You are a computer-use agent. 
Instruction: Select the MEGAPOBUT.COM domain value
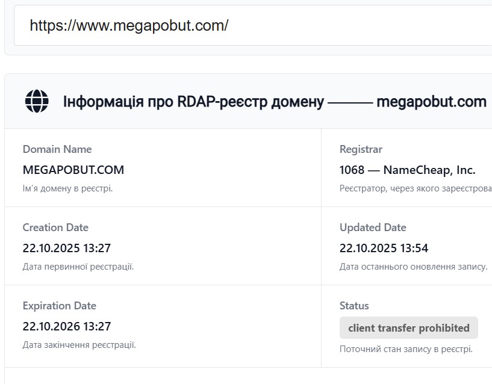(x=73, y=170)
